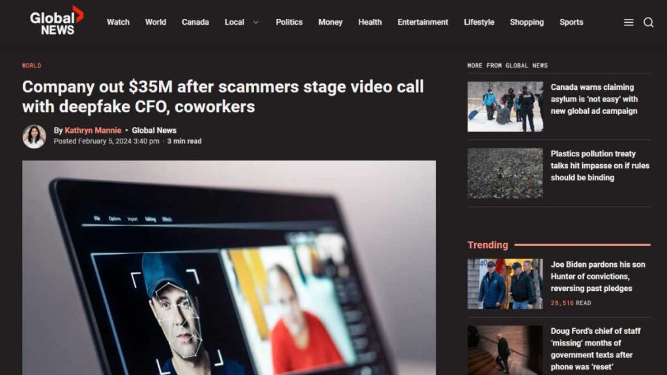Open the asylum seekers snow thumbnail

pos(505,107)
